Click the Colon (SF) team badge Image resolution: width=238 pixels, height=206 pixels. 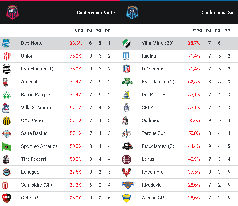click(x=7, y=198)
